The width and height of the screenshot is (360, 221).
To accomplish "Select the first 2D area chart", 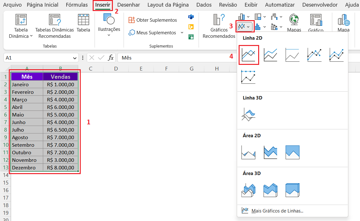I will (248, 152).
